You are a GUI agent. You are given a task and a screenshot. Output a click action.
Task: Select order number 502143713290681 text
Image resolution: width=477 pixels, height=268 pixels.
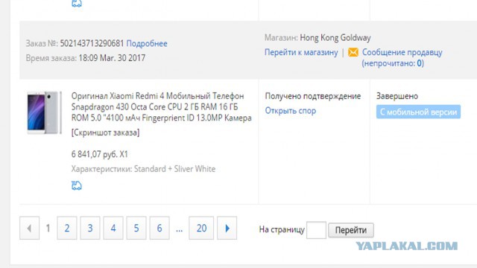92,43
